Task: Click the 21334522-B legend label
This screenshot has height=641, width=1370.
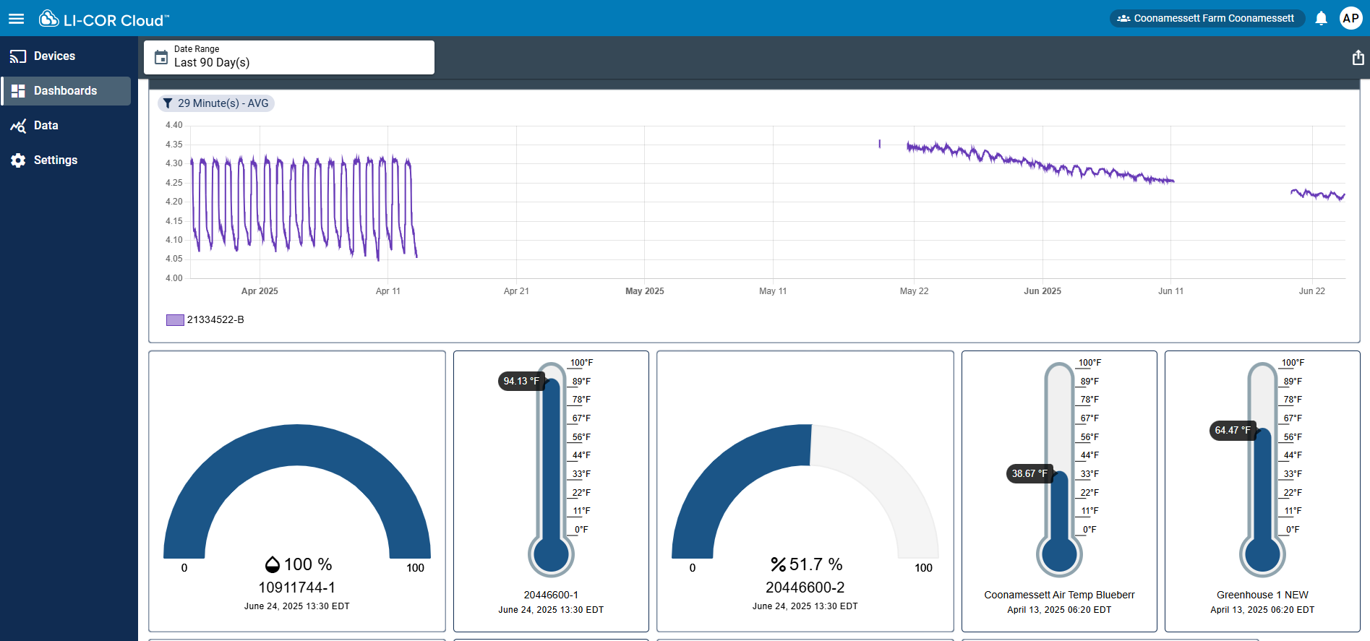Action: pos(215,319)
